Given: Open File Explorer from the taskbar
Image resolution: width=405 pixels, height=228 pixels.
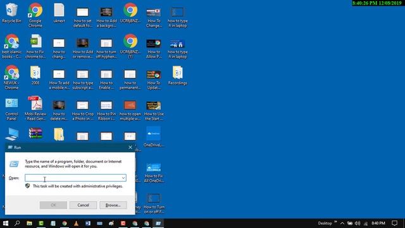Looking at the screenshot, I should click(29, 223).
